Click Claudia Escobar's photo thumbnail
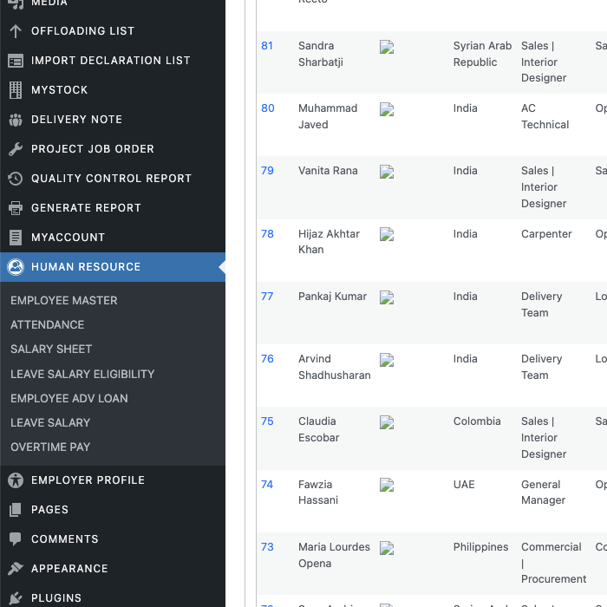 tap(387, 423)
